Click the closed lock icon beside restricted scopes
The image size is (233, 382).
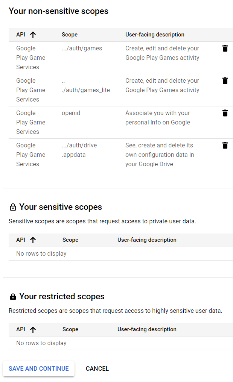pyautogui.click(x=13, y=297)
